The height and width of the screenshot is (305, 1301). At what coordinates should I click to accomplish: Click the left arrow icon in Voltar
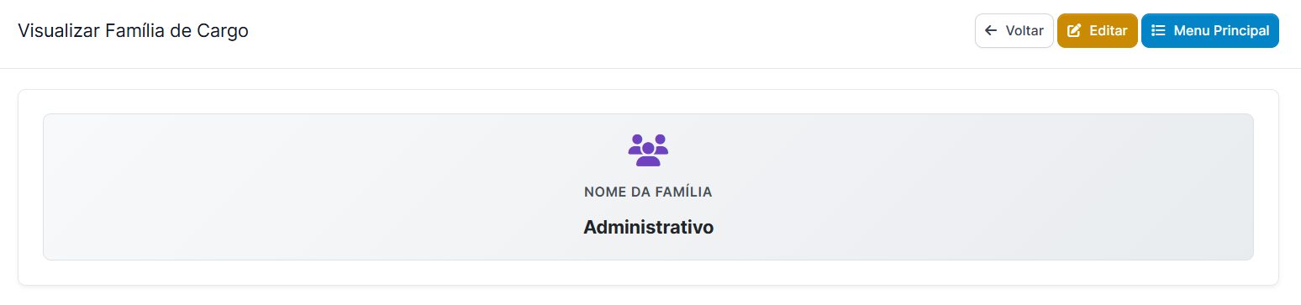coord(991,31)
